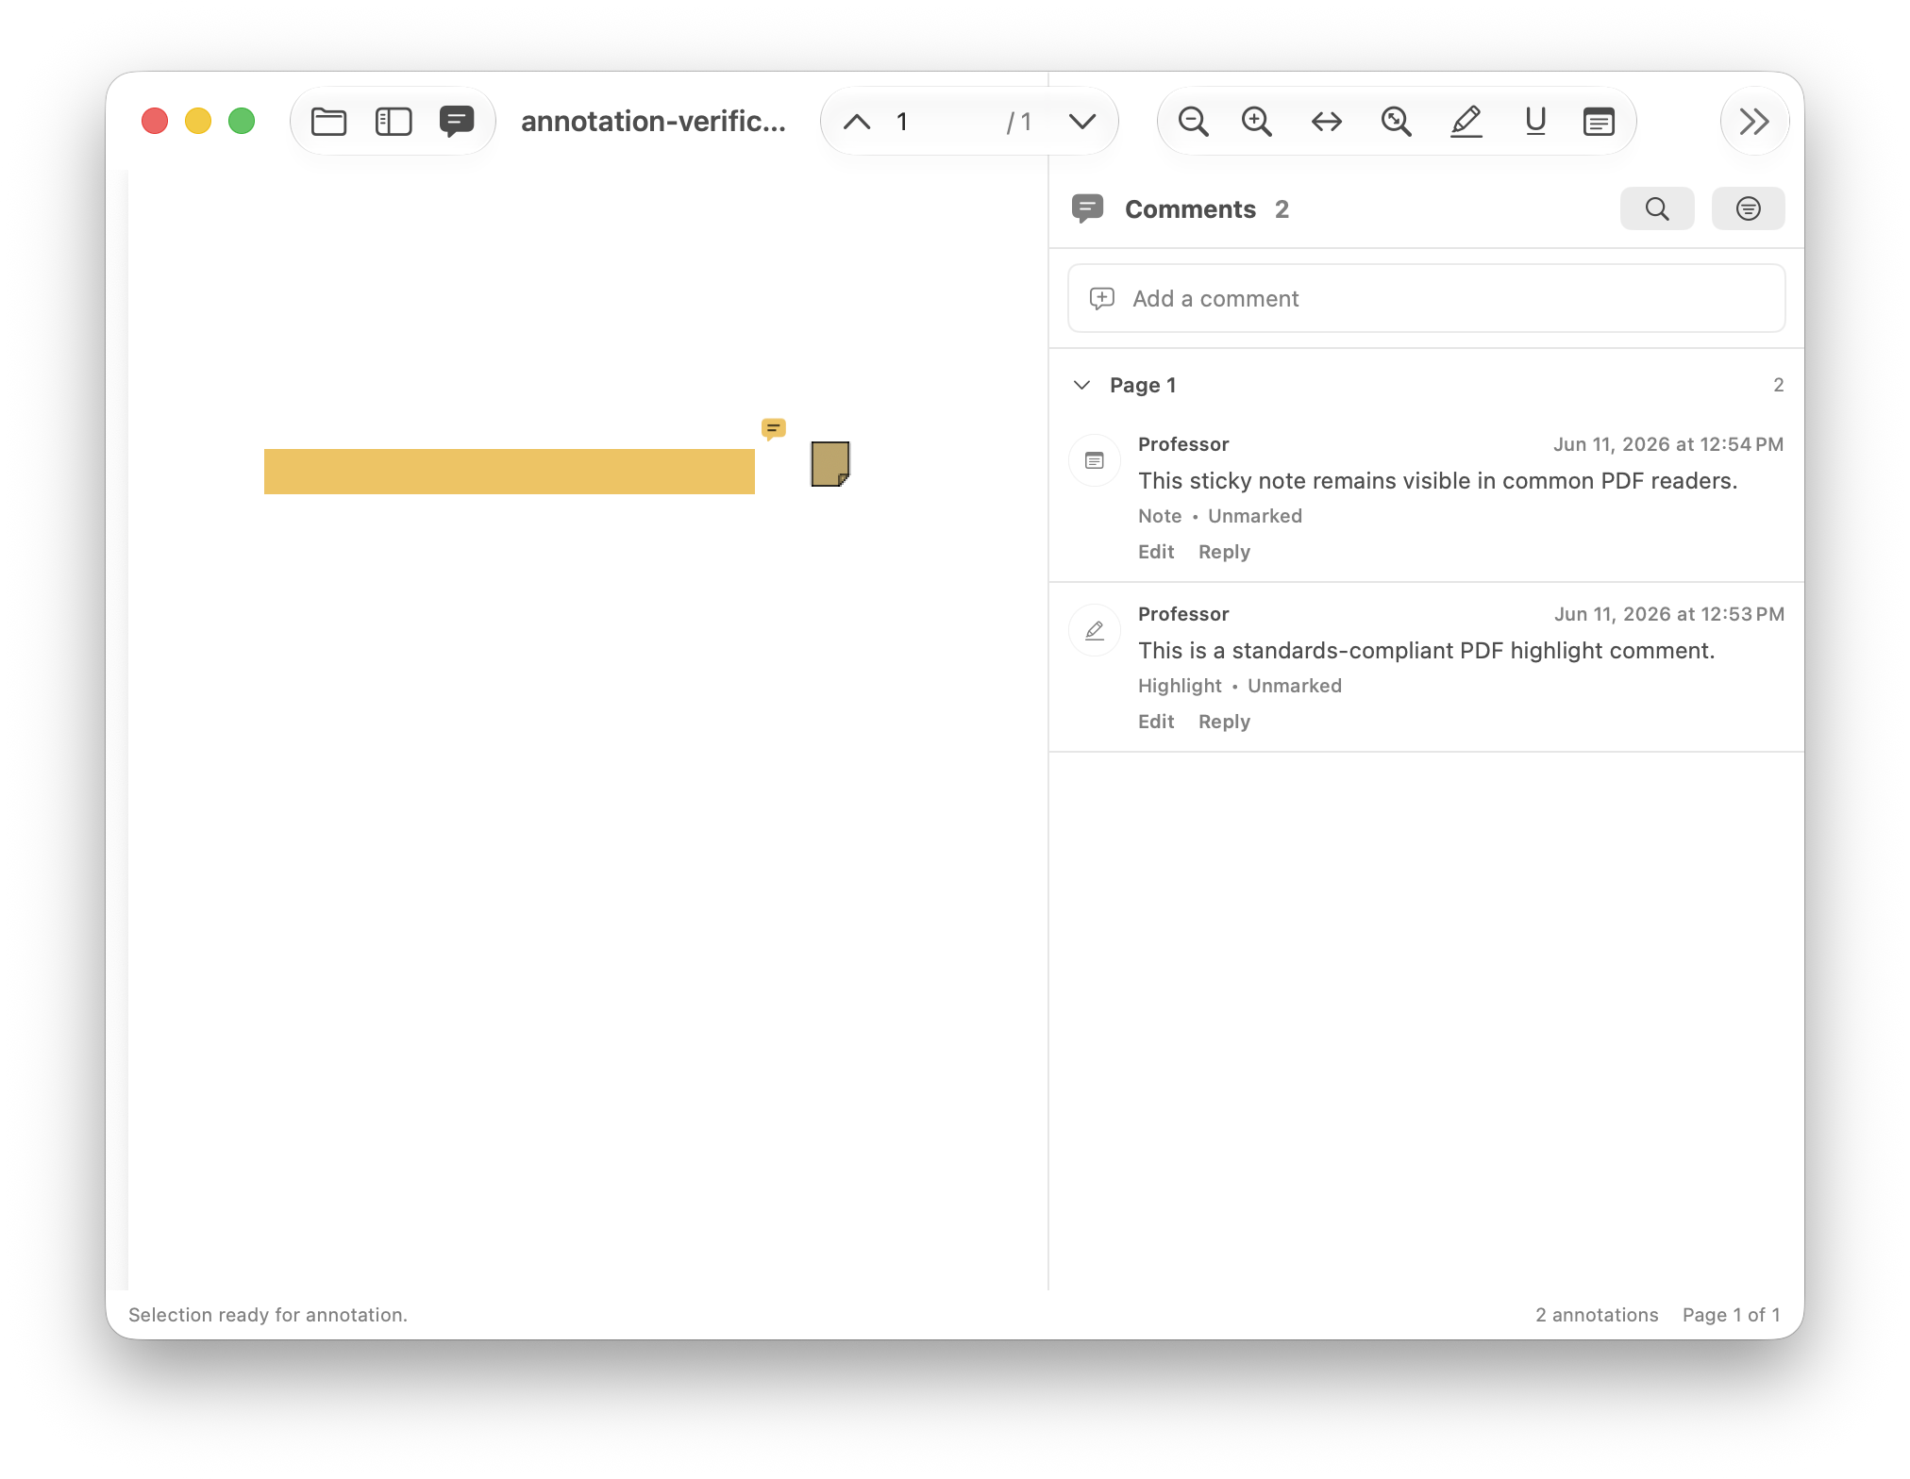Close the window with the red button

point(155,122)
